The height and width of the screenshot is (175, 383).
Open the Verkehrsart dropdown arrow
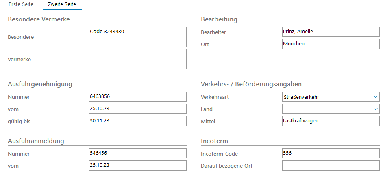375,97
